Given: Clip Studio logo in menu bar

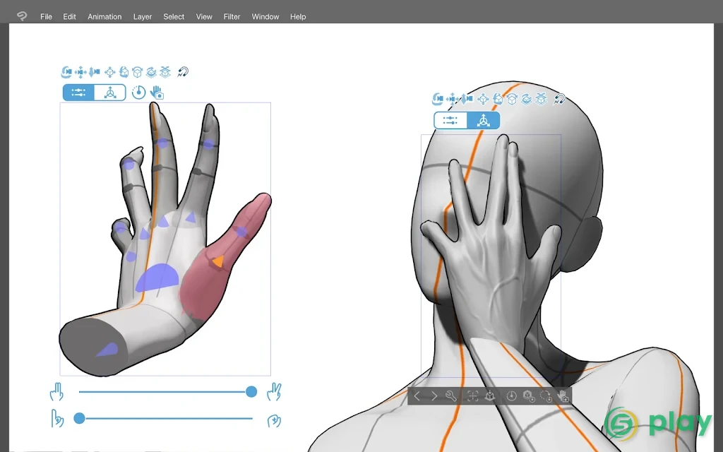Looking at the screenshot, I should pyautogui.click(x=22, y=16).
